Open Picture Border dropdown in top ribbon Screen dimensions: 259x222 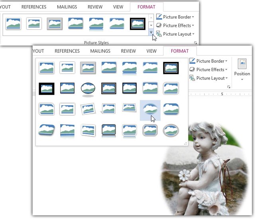point(175,17)
